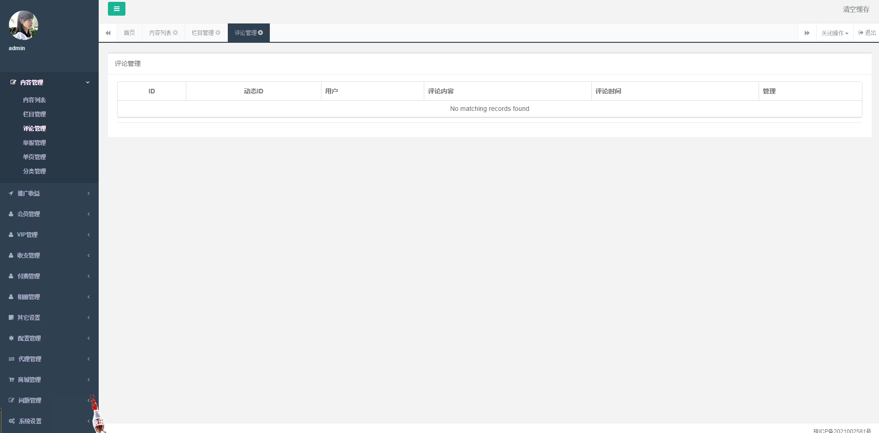Click 清空缓存 to clear cache
The image size is (879, 433).
855,9
